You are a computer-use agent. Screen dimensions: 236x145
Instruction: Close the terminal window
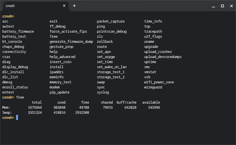point(230,6)
